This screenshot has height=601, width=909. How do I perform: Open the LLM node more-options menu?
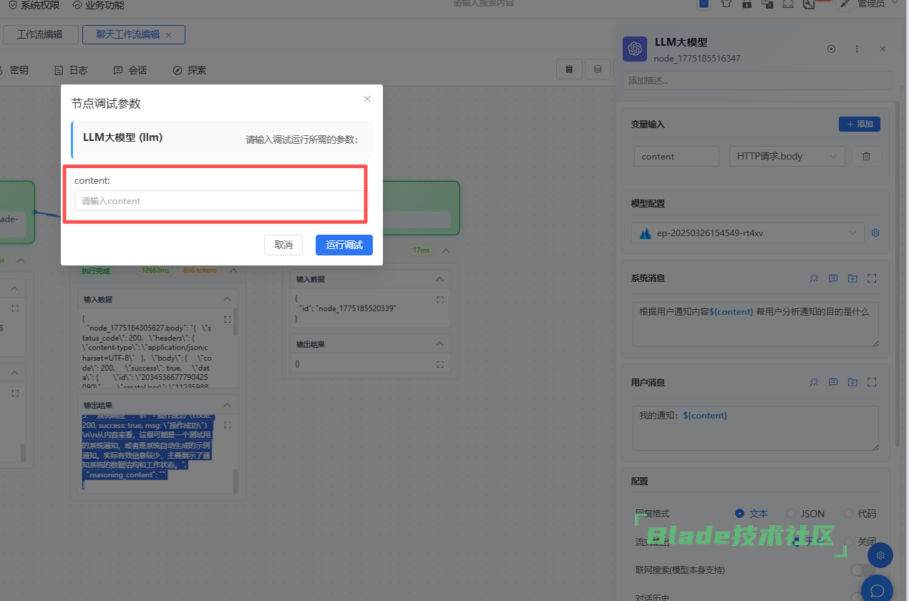857,49
